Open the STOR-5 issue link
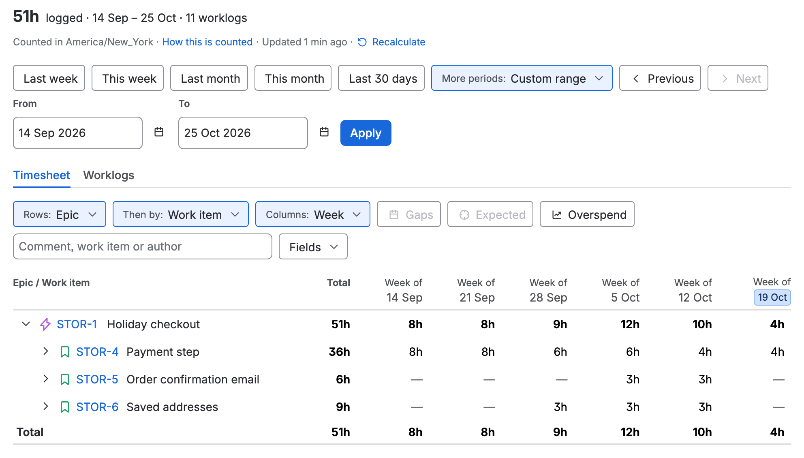804x458 pixels. (x=97, y=379)
